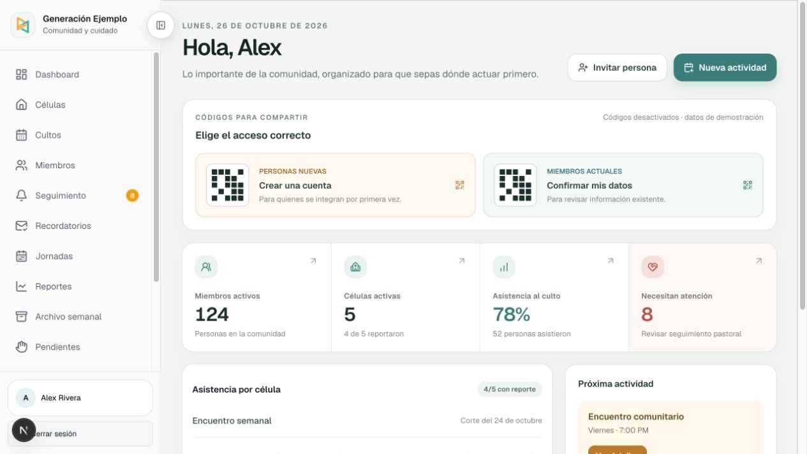807x454 pixels.
Task: Open the arrow on Necesitan atención card
Action: pyautogui.click(x=759, y=261)
